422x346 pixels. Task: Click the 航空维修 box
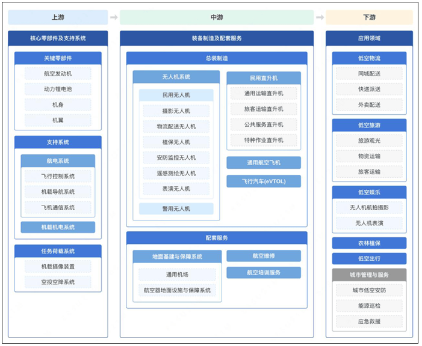pyautogui.click(x=264, y=256)
